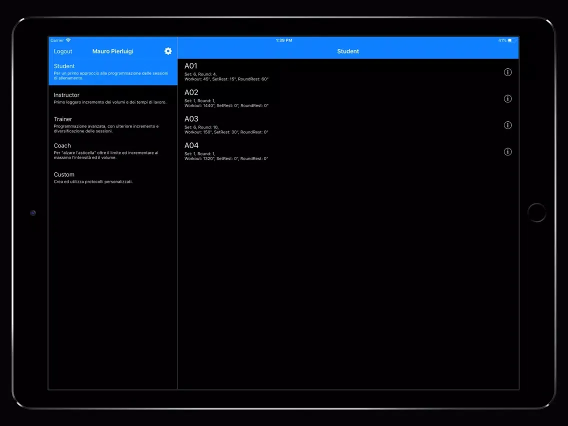Click the Mauro Pierluigi user name
This screenshot has height=426, width=568.
pos(113,51)
